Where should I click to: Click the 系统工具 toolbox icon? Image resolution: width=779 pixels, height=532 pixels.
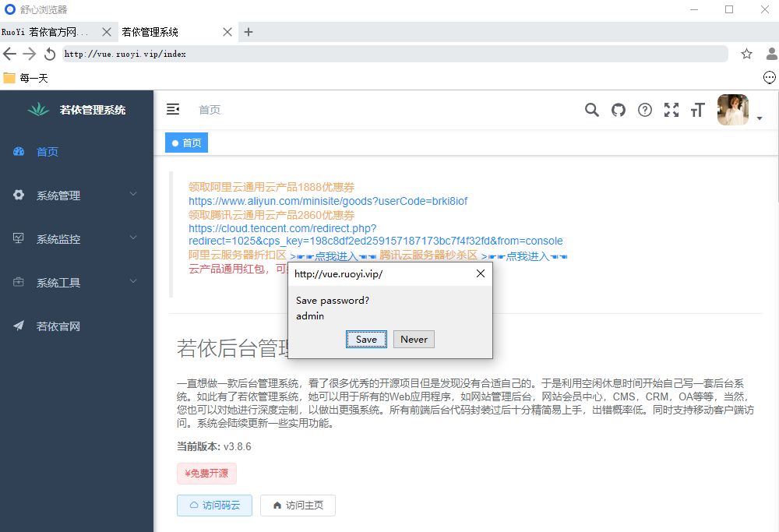click(19, 282)
